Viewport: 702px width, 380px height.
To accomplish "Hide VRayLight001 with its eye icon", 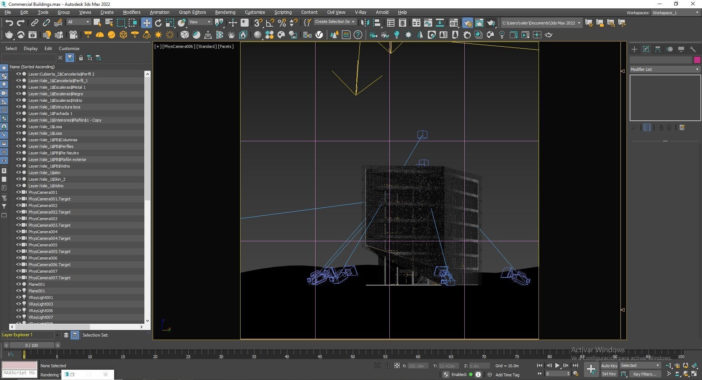I will point(18,298).
